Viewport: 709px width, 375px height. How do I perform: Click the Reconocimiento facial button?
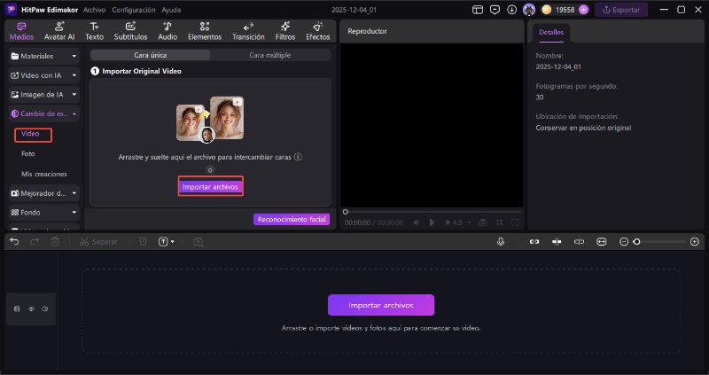click(x=292, y=219)
